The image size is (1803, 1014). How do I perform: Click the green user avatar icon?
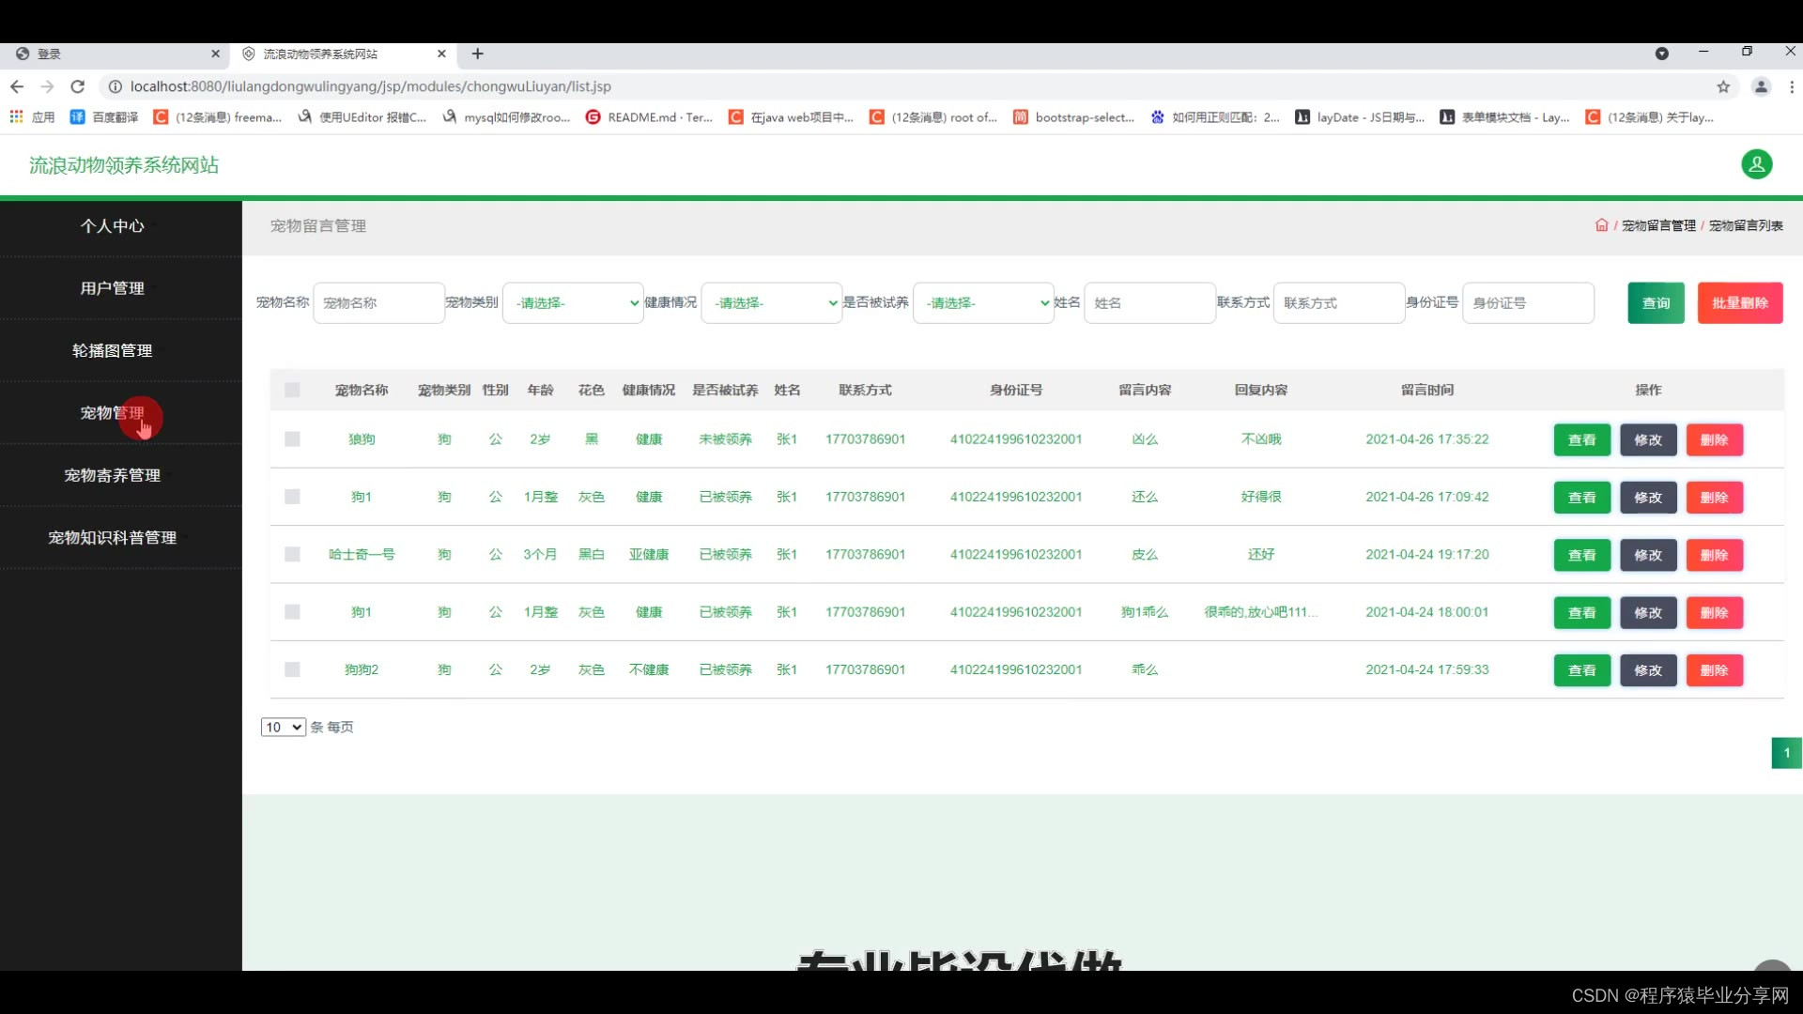pos(1756,164)
